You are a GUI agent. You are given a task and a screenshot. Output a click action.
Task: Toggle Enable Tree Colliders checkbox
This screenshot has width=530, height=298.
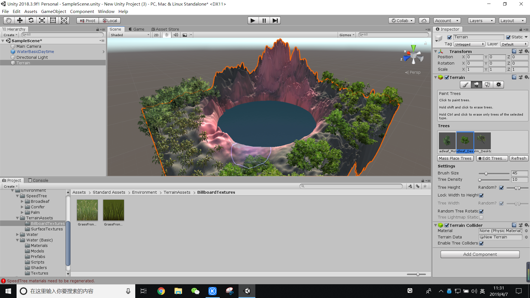(x=481, y=243)
